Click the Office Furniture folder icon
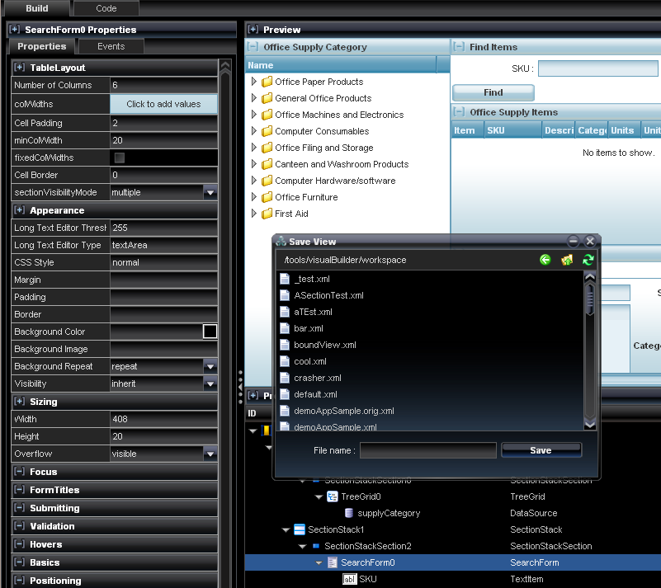 coord(267,197)
